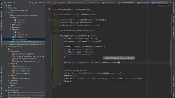Image resolution: width=175 pixels, height=98 pixels.
Task: Open Project panel settings gear
Action: click(40, 2)
